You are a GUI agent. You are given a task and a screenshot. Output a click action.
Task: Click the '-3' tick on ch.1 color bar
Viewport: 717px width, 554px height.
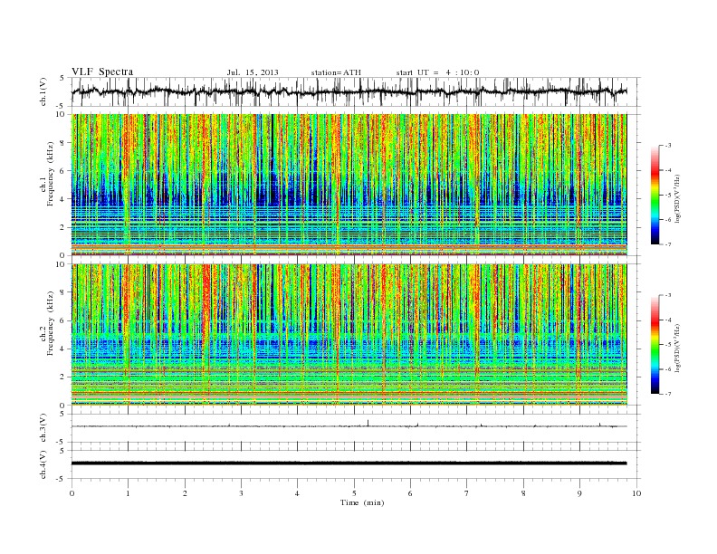coord(666,146)
